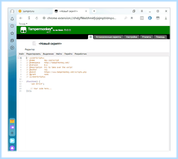Click the new script plus tab
Screen dimensions: 178x159
pos(90,37)
